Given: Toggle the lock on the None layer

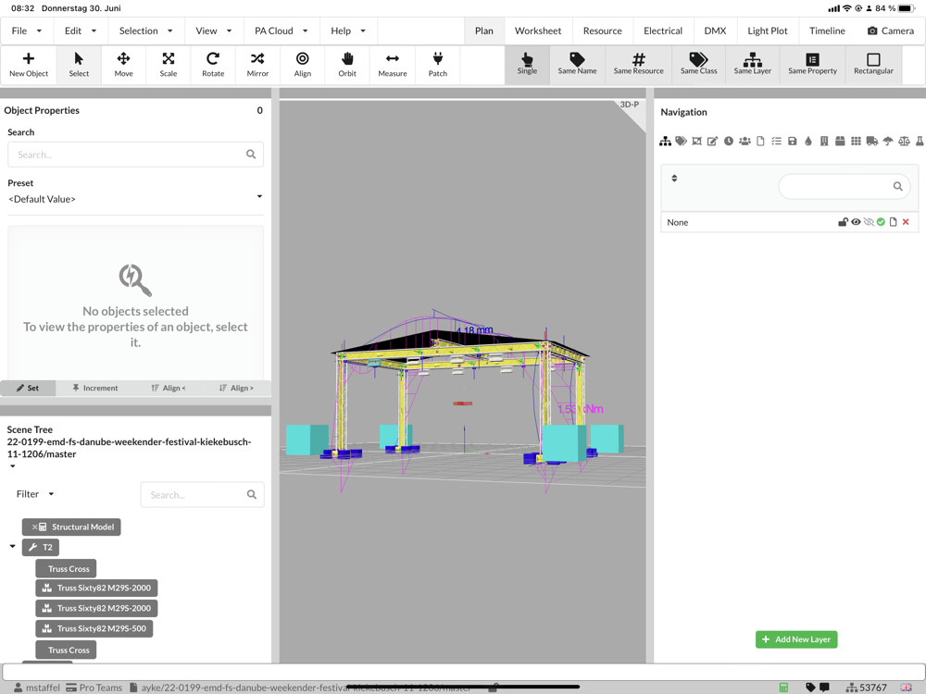Looking at the screenshot, I should (x=843, y=222).
